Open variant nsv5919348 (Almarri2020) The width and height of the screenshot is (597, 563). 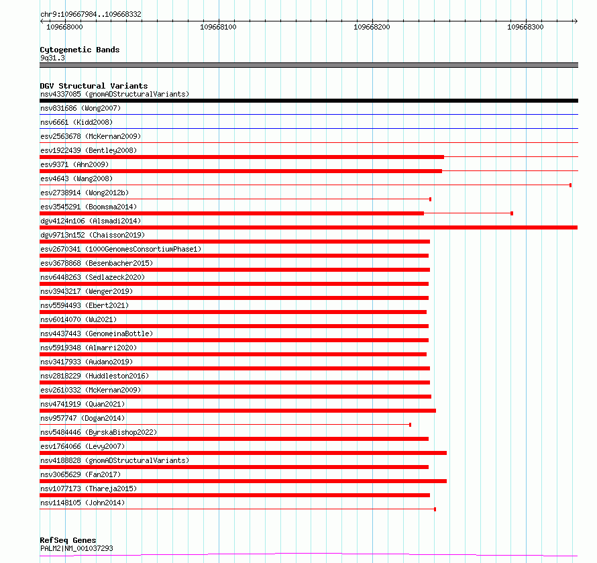pos(89,348)
